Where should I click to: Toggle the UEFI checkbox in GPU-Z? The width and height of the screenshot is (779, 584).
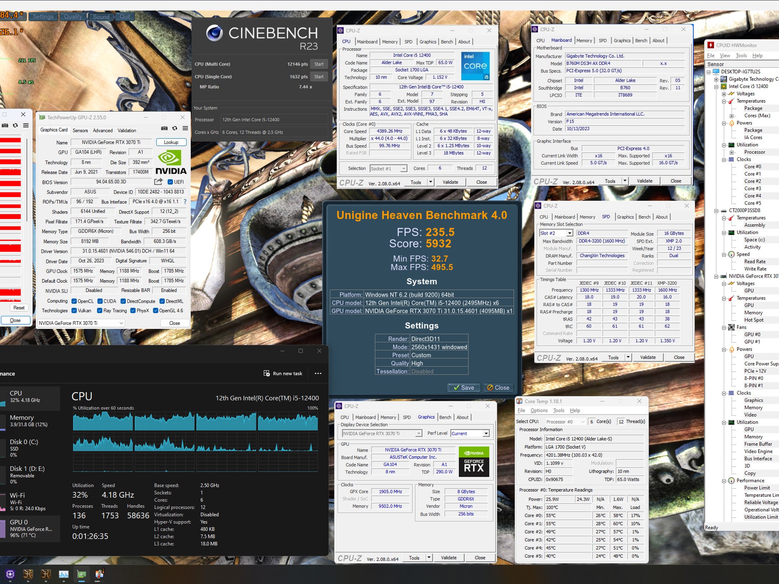click(x=170, y=182)
